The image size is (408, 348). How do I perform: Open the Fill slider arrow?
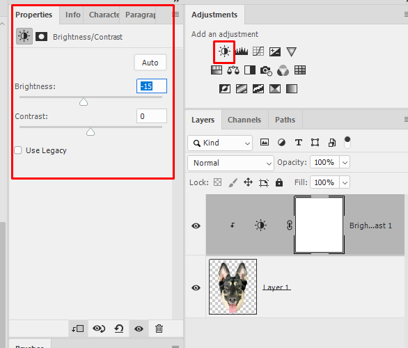pyautogui.click(x=345, y=182)
